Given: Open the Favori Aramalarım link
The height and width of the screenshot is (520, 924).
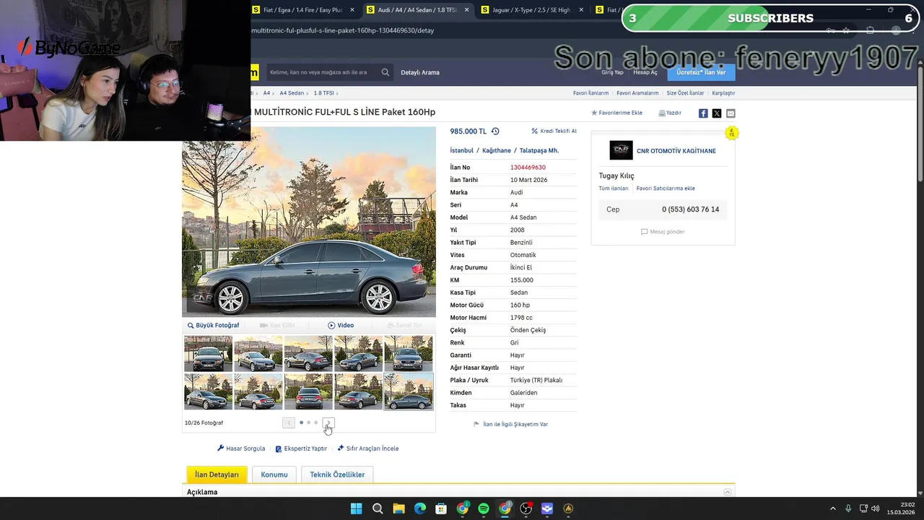Looking at the screenshot, I should 637,93.
